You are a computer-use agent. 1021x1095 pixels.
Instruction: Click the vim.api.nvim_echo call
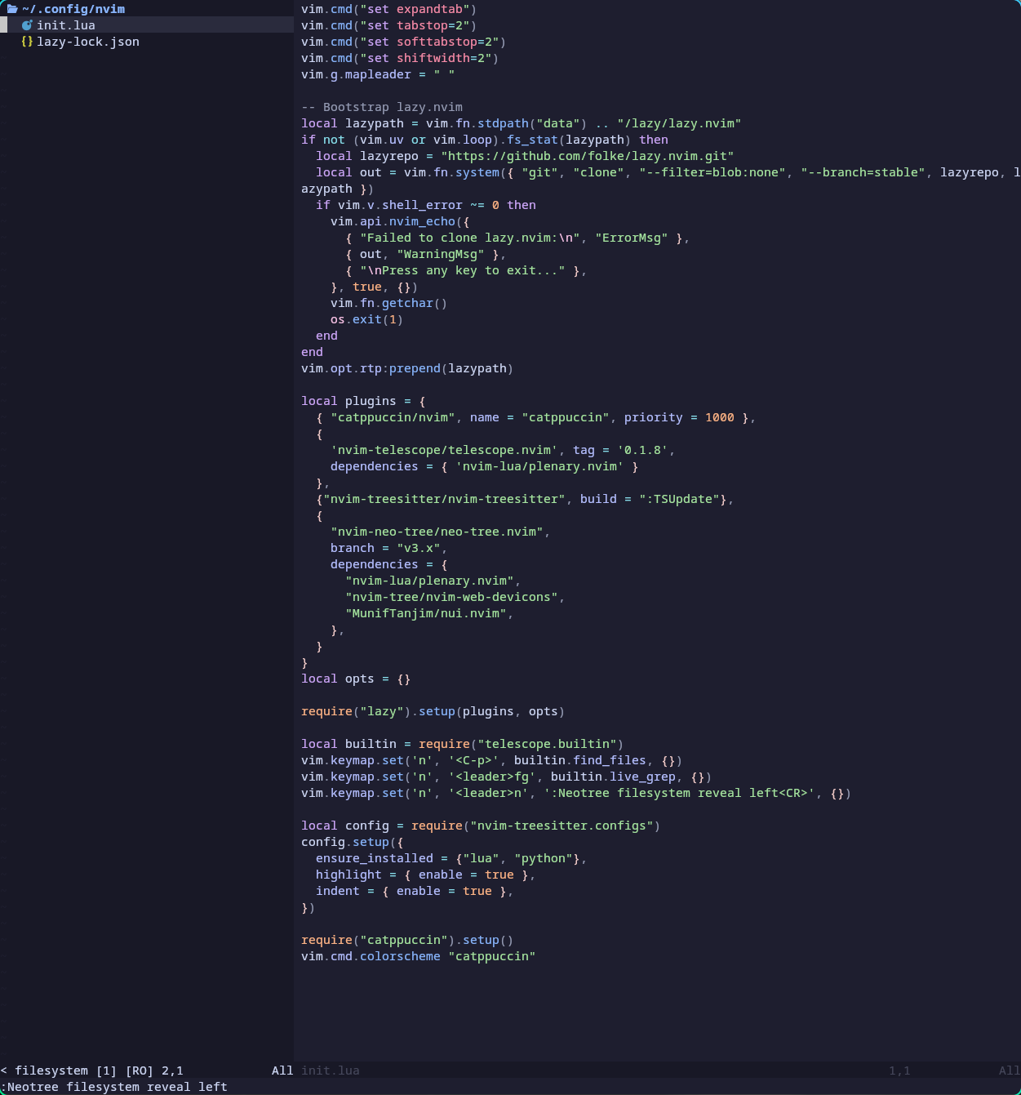click(x=400, y=221)
